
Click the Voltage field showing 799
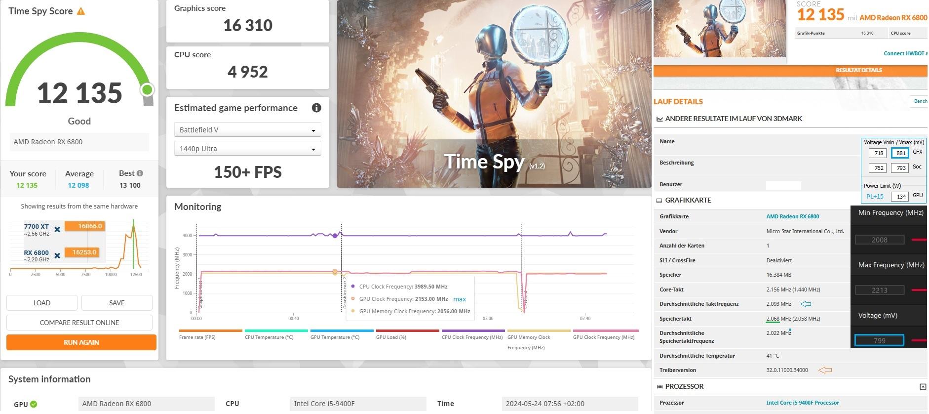click(880, 340)
